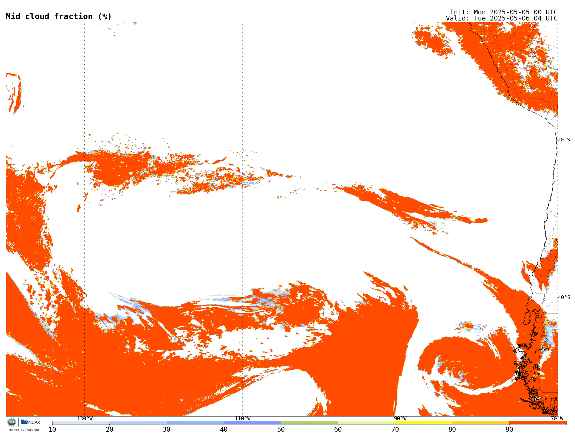Click the colorbar tick label 70

395,430
